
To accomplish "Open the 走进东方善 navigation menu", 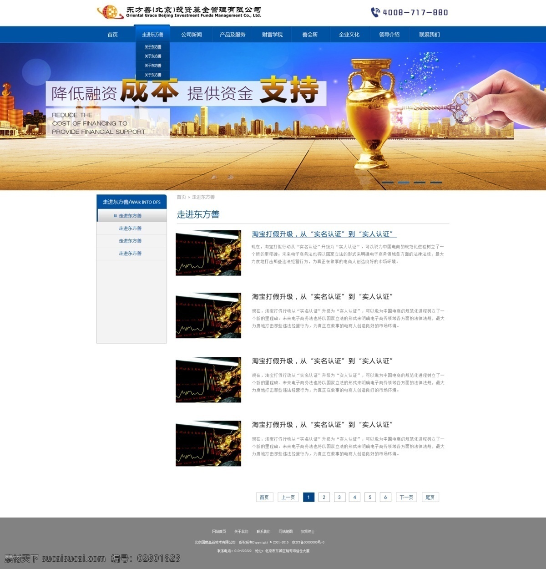I will pyautogui.click(x=152, y=35).
